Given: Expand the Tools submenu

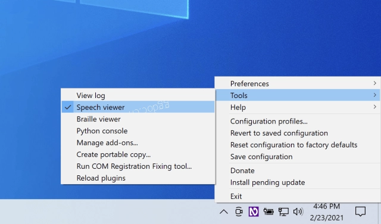Looking at the screenshot, I should 298,95.
